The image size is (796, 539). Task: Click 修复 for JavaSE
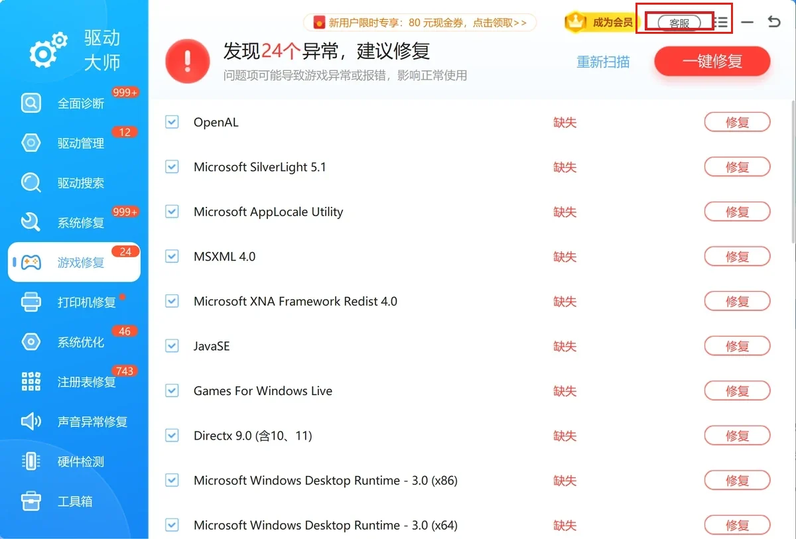pos(737,346)
